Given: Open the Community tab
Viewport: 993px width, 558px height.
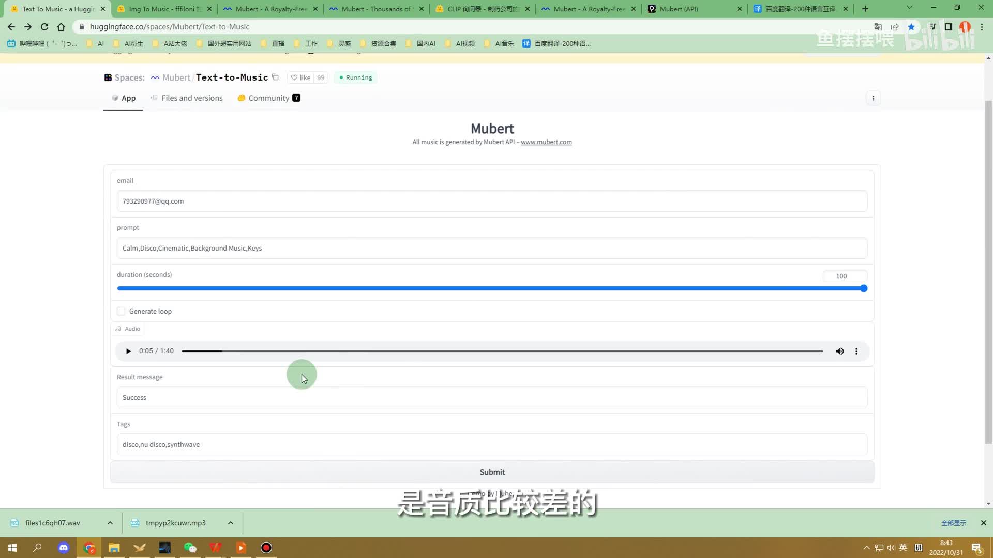Looking at the screenshot, I should point(268,98).
